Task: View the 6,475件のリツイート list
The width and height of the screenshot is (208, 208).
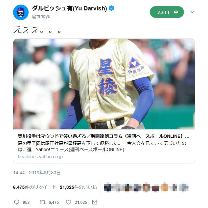Action: pos(35,187)
